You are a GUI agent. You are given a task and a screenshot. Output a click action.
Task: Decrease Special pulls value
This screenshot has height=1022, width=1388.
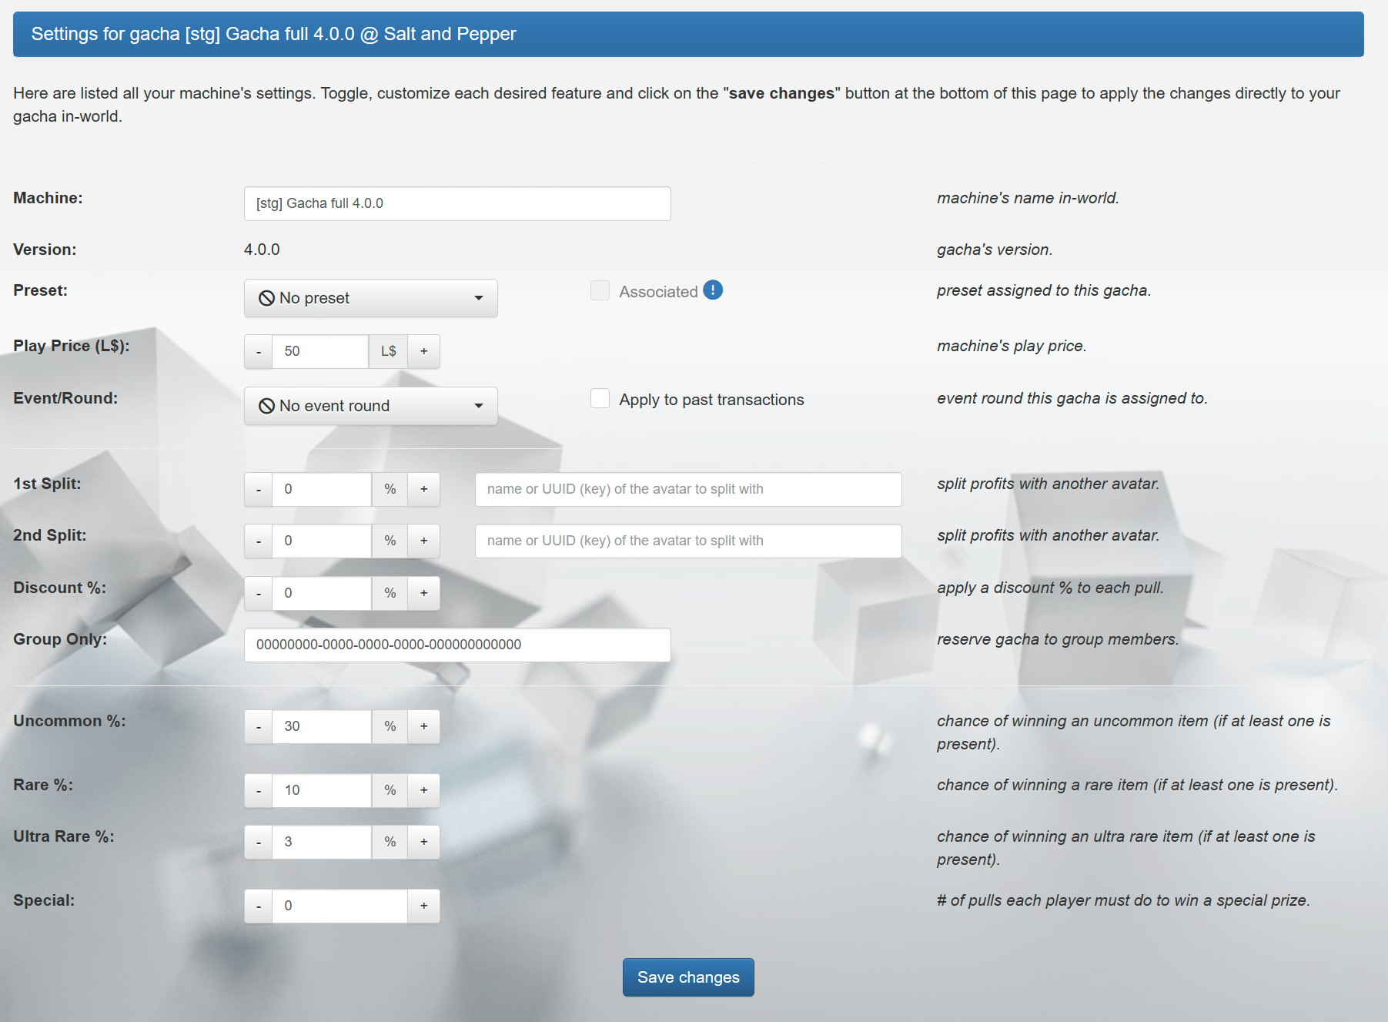(259, 906)
